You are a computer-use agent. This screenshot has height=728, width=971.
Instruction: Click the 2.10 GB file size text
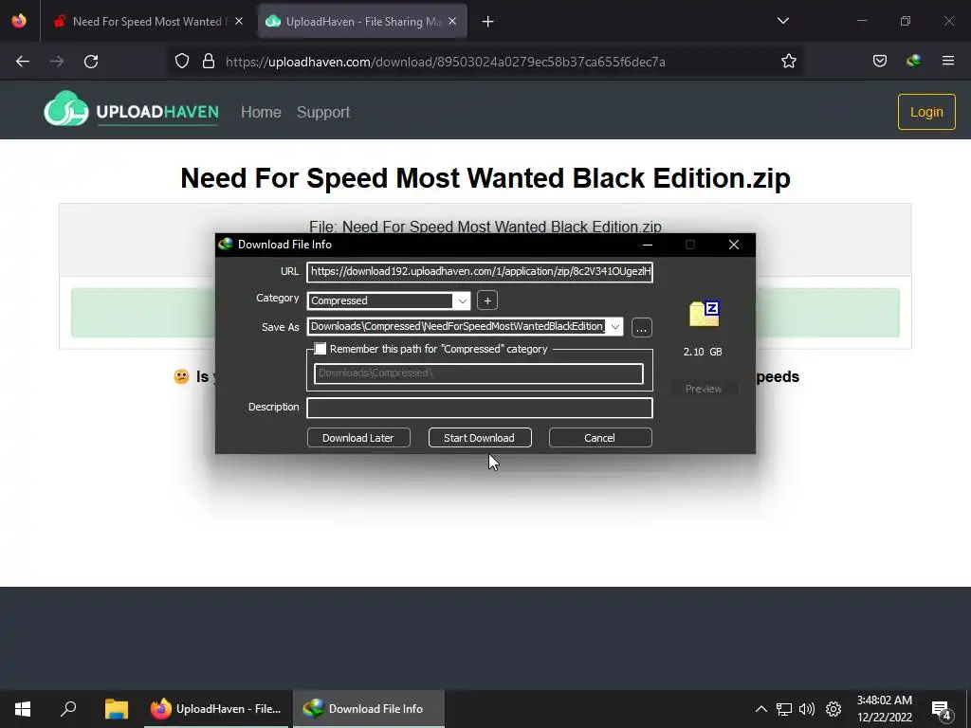703,352
